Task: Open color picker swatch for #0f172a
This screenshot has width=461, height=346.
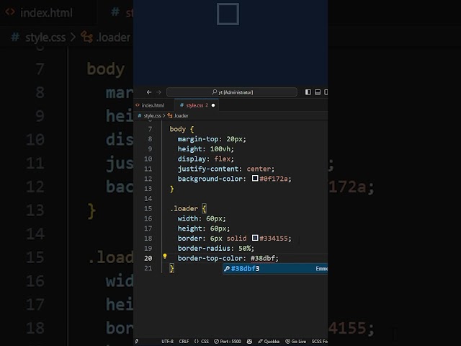Action: tap(255, 178)
